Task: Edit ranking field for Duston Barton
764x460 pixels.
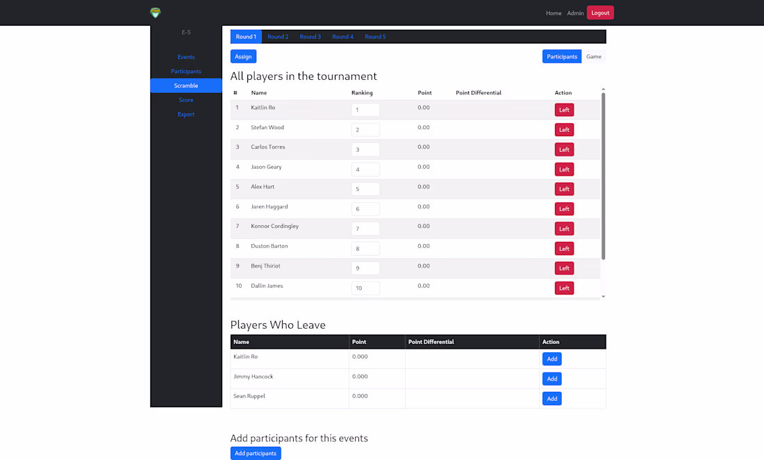Action: 365,249
